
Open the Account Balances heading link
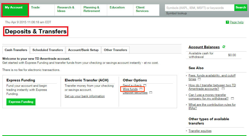(204, 47)
